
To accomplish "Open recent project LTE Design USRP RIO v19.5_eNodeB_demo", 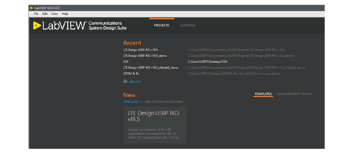I will (x=151, y=67).
